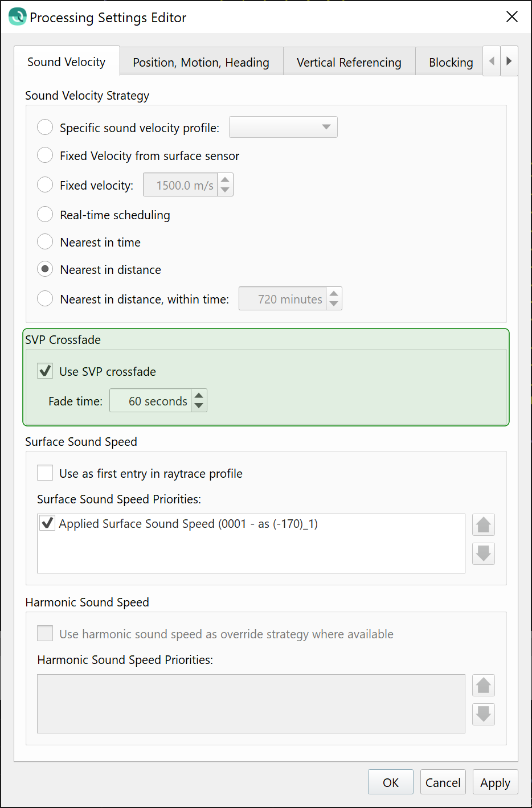The width and height of the screenshot is (532, 808).
Task: Move surface sound speed priority up
Action: pos(483,524)
